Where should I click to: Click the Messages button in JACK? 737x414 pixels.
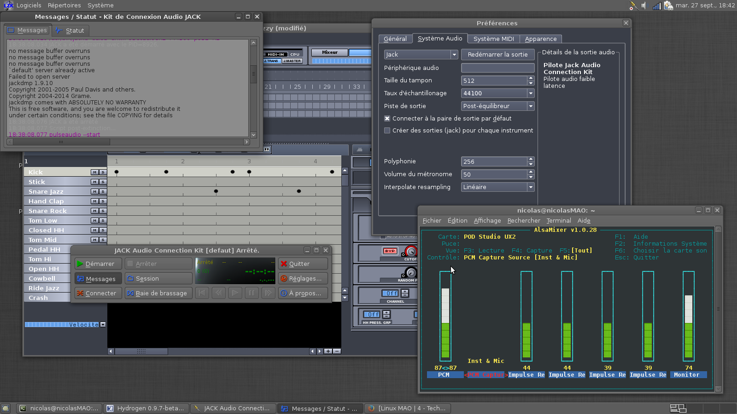pyautogui.click(x=98, y=278)
